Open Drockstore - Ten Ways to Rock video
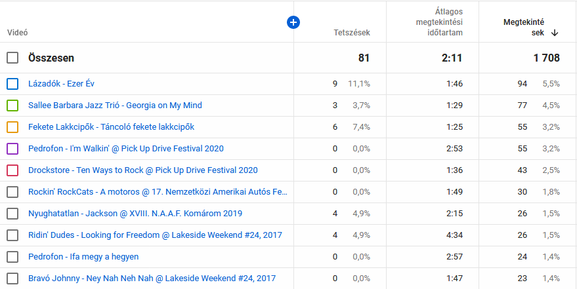577x289 pixels. [x=143, y=170]
